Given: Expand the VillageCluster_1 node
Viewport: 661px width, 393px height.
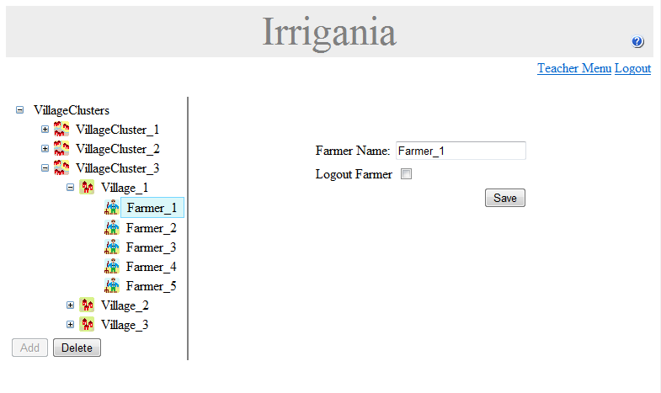Looking at the screenshot, I should (45, 130).
